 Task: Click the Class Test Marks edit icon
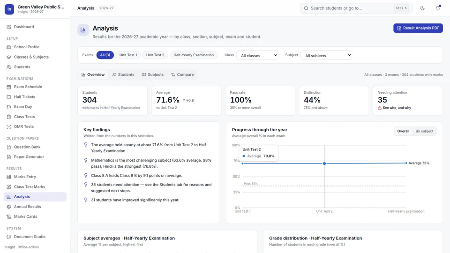click(x=8, y=187)
